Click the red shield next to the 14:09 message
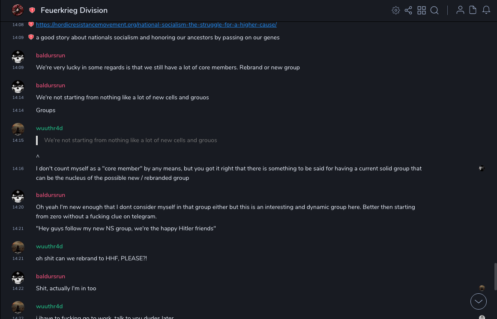 click(31, 37)
